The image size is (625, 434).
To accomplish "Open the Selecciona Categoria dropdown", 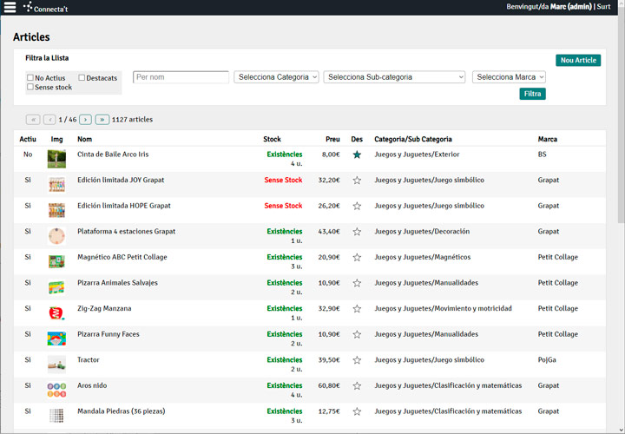I will click(276, 77).
